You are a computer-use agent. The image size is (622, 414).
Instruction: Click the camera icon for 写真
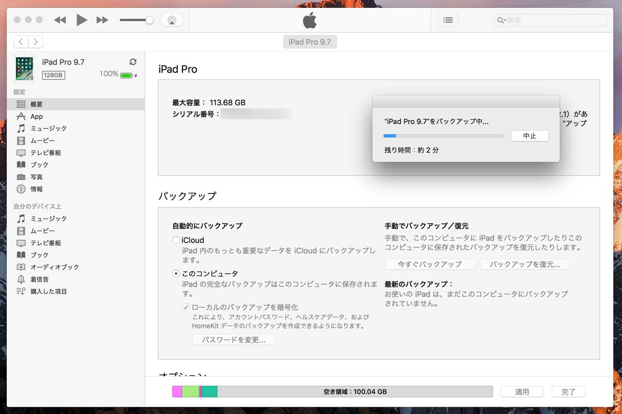pos(21,177)
